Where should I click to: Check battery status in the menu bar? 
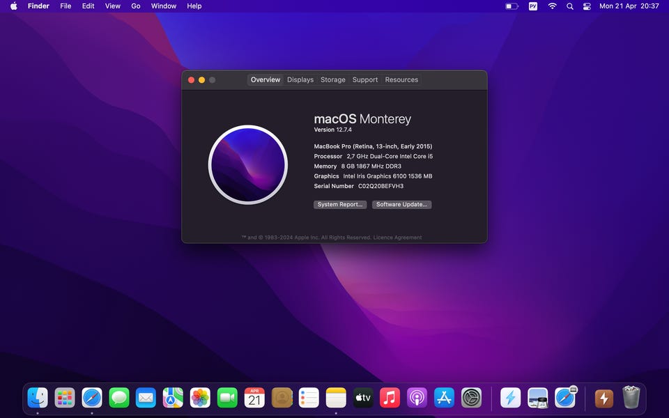coord(512,6)
